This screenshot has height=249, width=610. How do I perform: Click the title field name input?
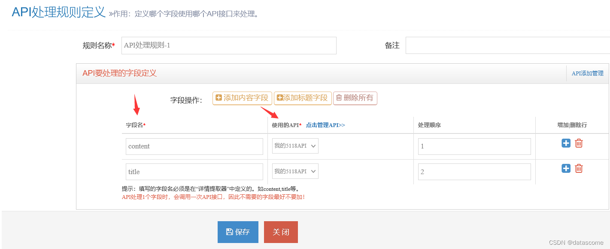click(194, 172)
